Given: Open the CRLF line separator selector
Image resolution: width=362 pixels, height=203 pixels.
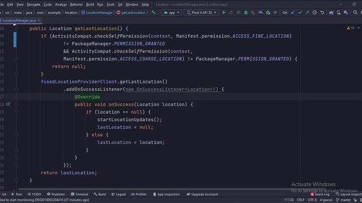Looking at the screenshot, I should tap(300, 200).
